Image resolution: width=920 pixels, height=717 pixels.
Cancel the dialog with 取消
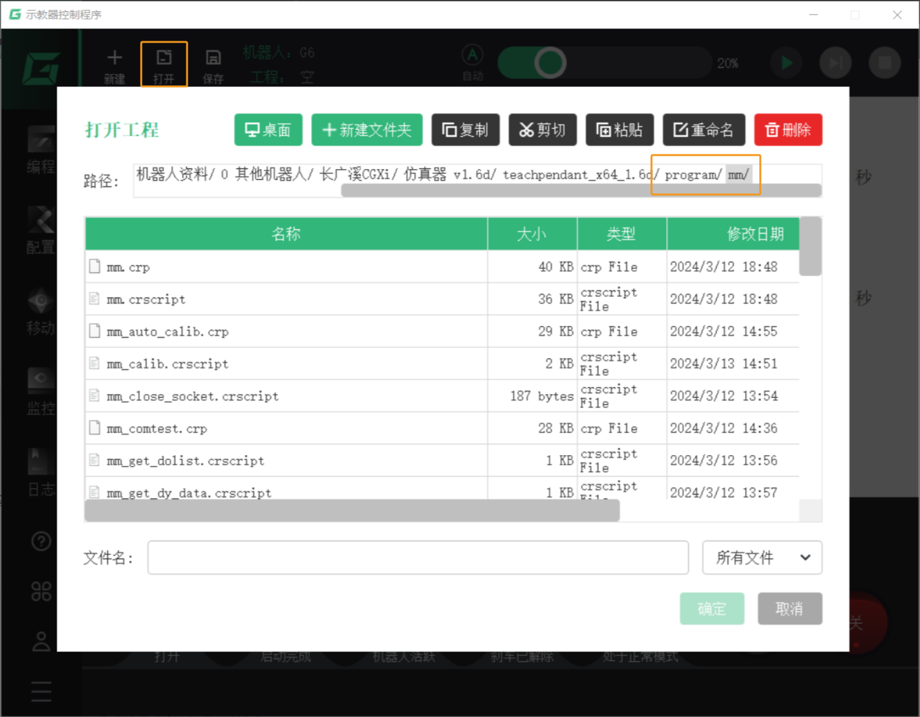tap(789, 608)
